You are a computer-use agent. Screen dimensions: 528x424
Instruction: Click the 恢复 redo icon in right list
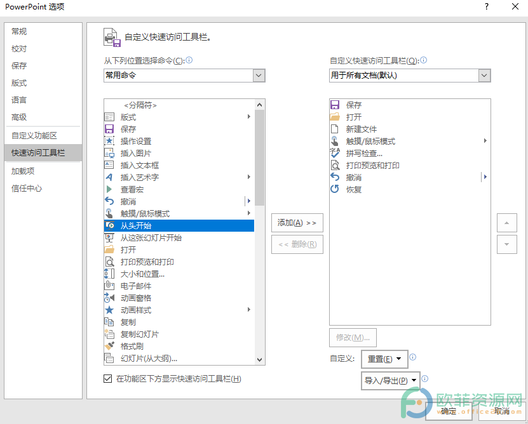335,189
